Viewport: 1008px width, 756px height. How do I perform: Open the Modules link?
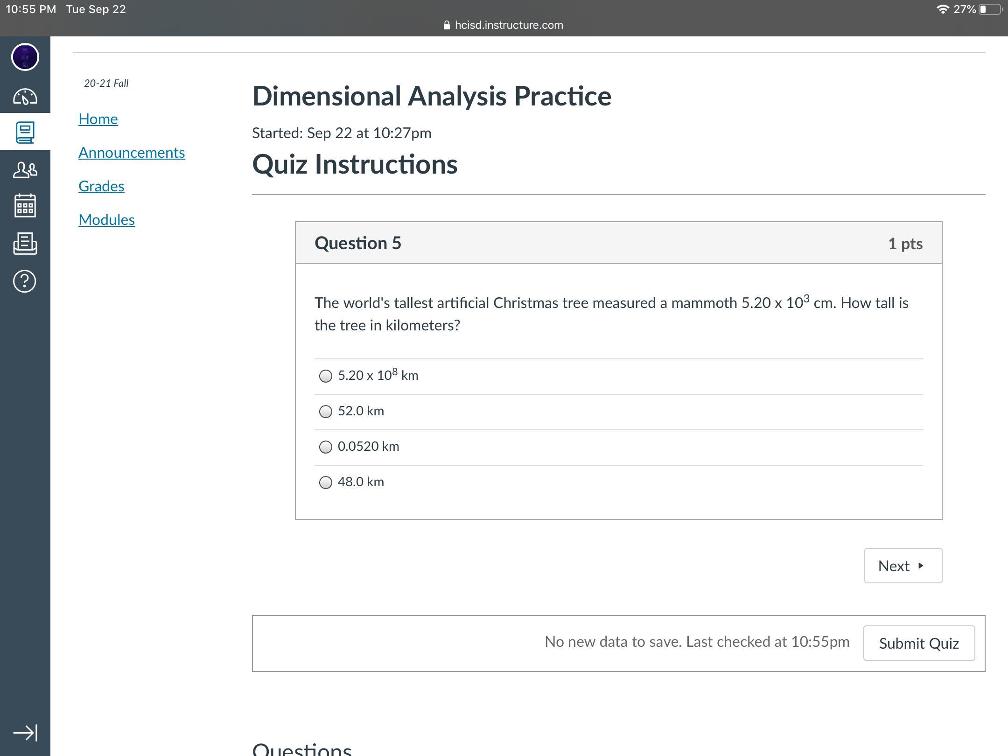pyautogui.click(x=106, y=220)
